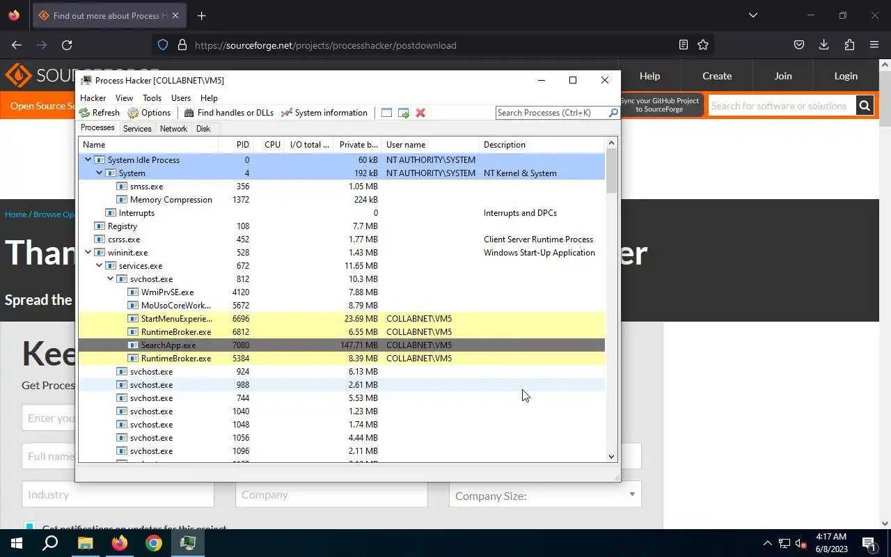Click the SourceForge Join link
This screenshot has height=557, width=891.
(783, 76)
